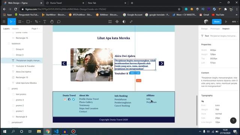
Task: Click the Mask/contrast toolbar icon
Action: [x=124, y=22]
